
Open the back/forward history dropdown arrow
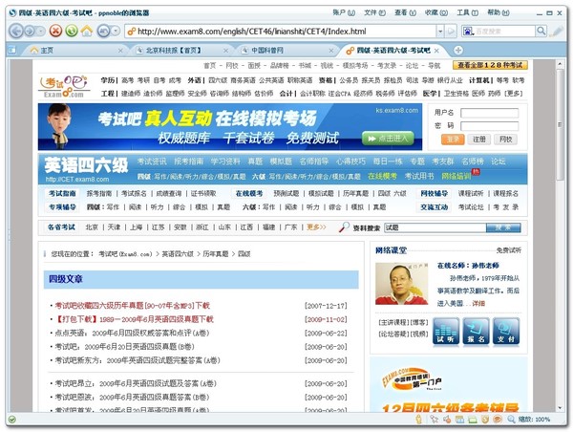click(x=40, y=32)
